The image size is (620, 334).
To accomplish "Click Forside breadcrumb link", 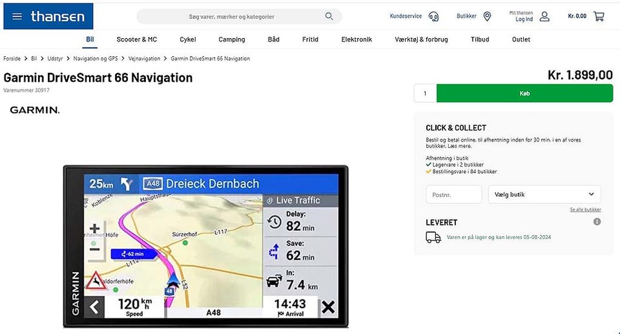I will pos(12,59).
